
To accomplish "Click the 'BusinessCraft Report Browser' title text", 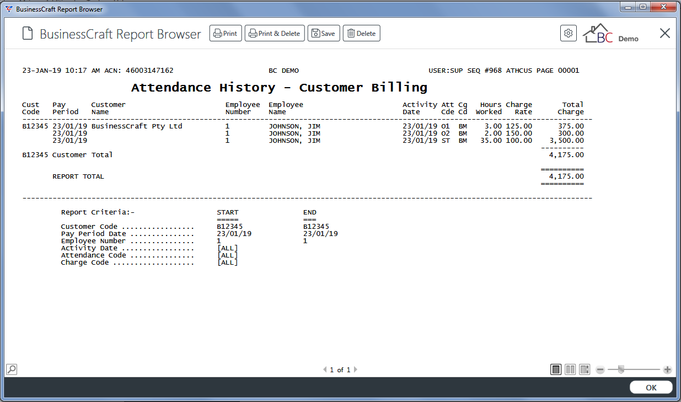I will 120,34.
